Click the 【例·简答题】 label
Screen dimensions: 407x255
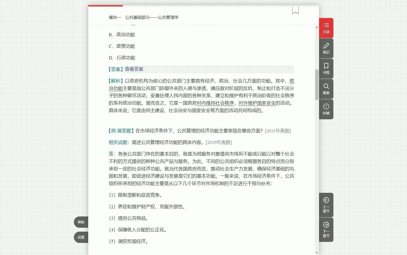coord(121,131)
